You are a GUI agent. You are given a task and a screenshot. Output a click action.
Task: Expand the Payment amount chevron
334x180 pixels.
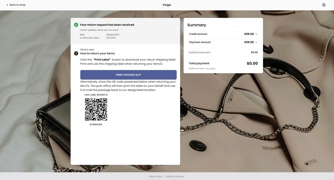point(256,42)
